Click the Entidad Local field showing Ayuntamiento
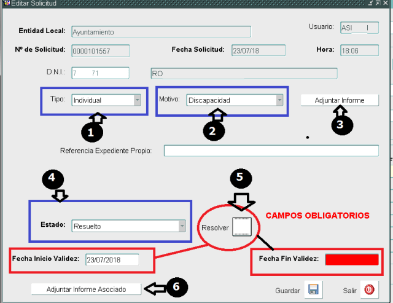 [x=161, y=32]
